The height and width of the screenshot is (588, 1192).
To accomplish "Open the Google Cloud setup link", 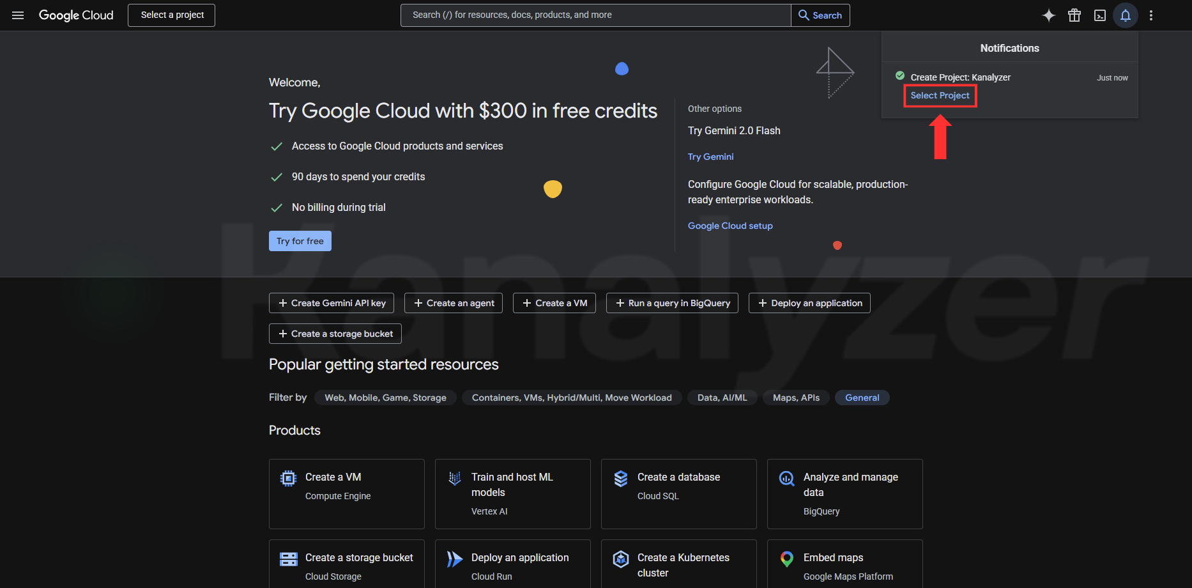I will (x=730, y=226).
